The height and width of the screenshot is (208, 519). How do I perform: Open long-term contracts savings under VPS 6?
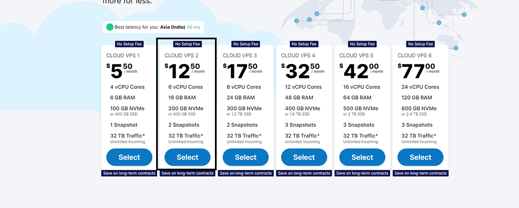click(x=420, y=173)
